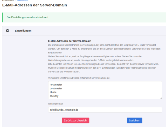Focus the Weiterleiten an email field
Image resolution: width=166 pixels, height=127 pixels.
tap(105, 110)
